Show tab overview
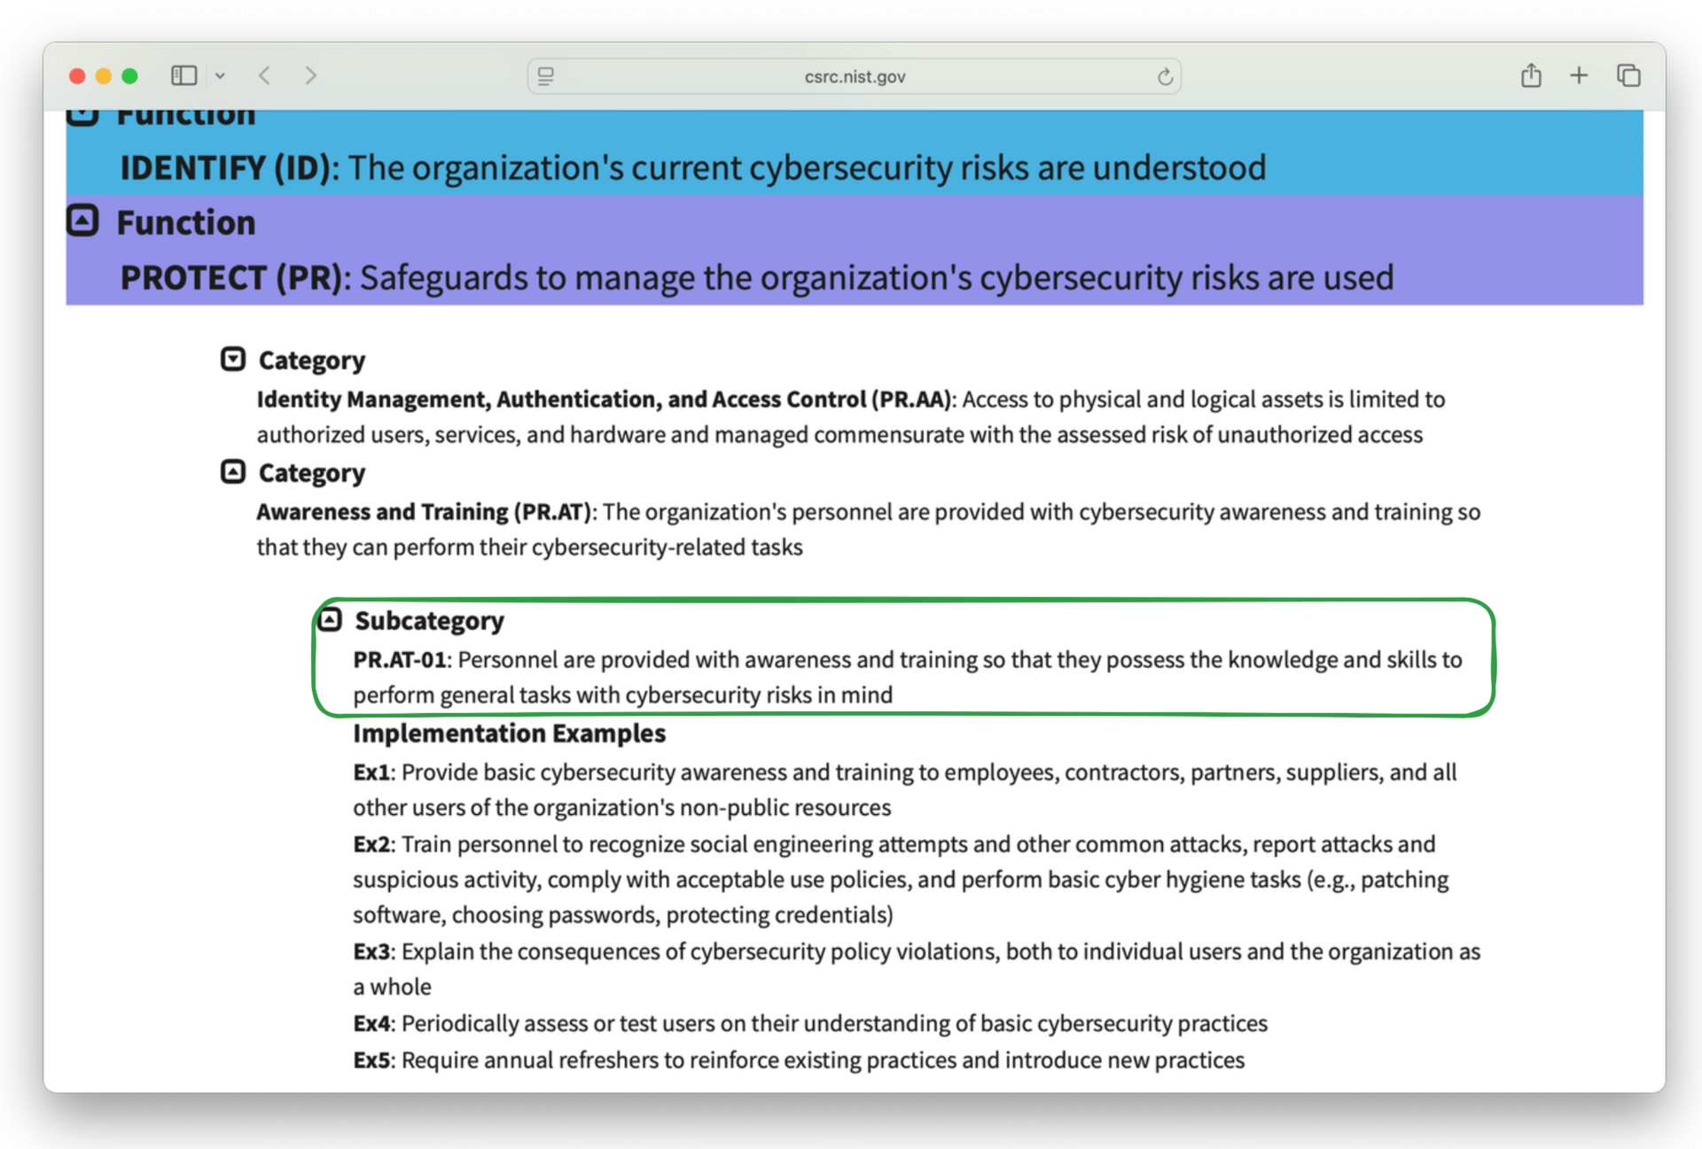 pos(1628,76)
